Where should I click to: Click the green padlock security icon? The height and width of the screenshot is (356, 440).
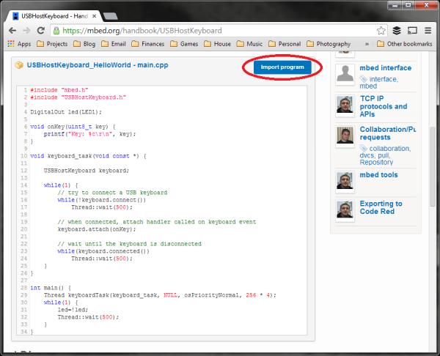click(56, 31)
